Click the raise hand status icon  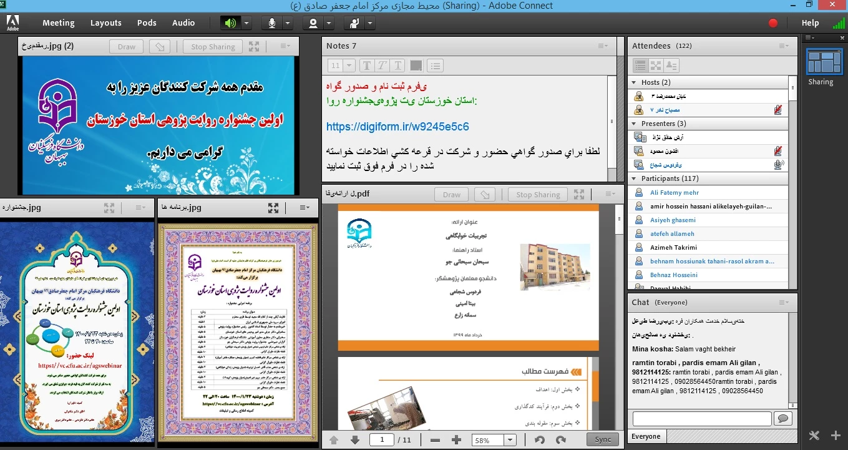tap(354, 23)
